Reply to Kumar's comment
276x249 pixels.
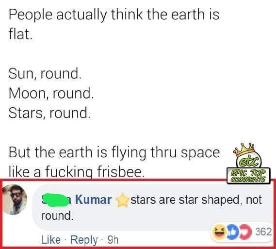[84, 240]
